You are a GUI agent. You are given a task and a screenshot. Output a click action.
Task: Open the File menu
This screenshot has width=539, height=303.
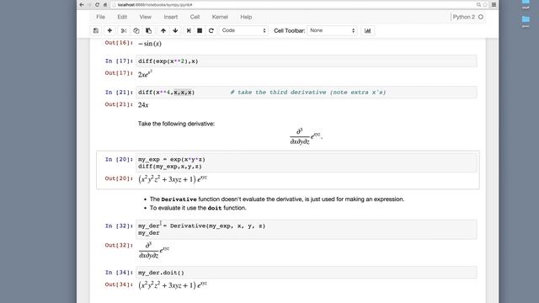point(100,17)
